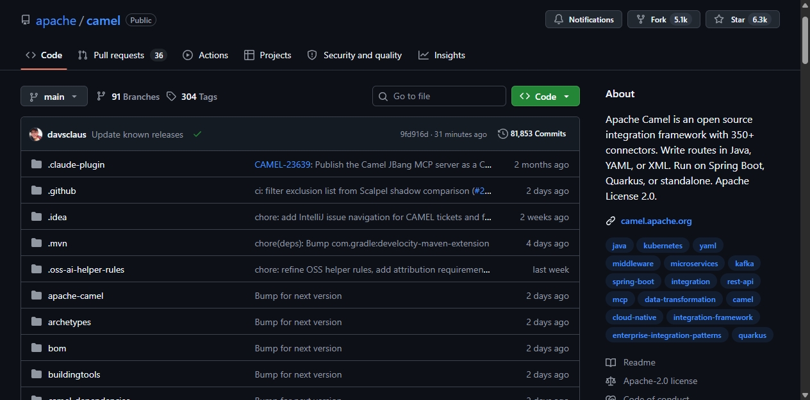This screenshot has height=400, width=810.
Task: Click the folder icon for .claude-plugin
Action: click(x=36, y=164)
